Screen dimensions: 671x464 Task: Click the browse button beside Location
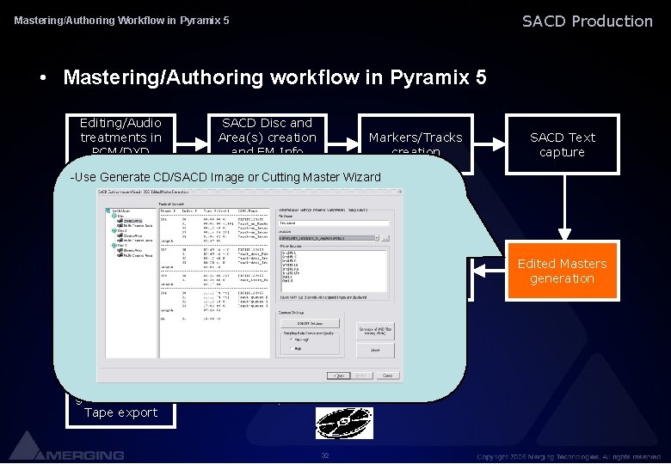(x=385, y=238)
